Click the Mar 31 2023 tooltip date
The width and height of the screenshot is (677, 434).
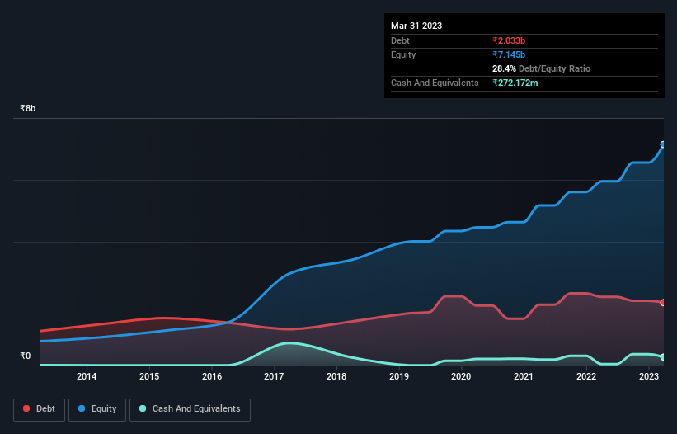pyautogui.click(x=416, y=26)
